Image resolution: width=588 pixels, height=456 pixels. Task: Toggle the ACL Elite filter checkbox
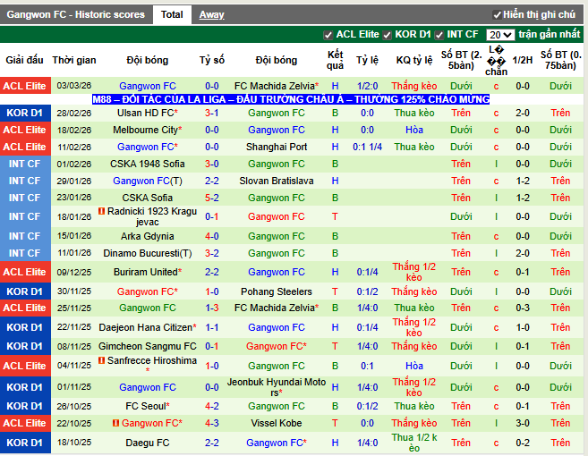coord(328,35)
